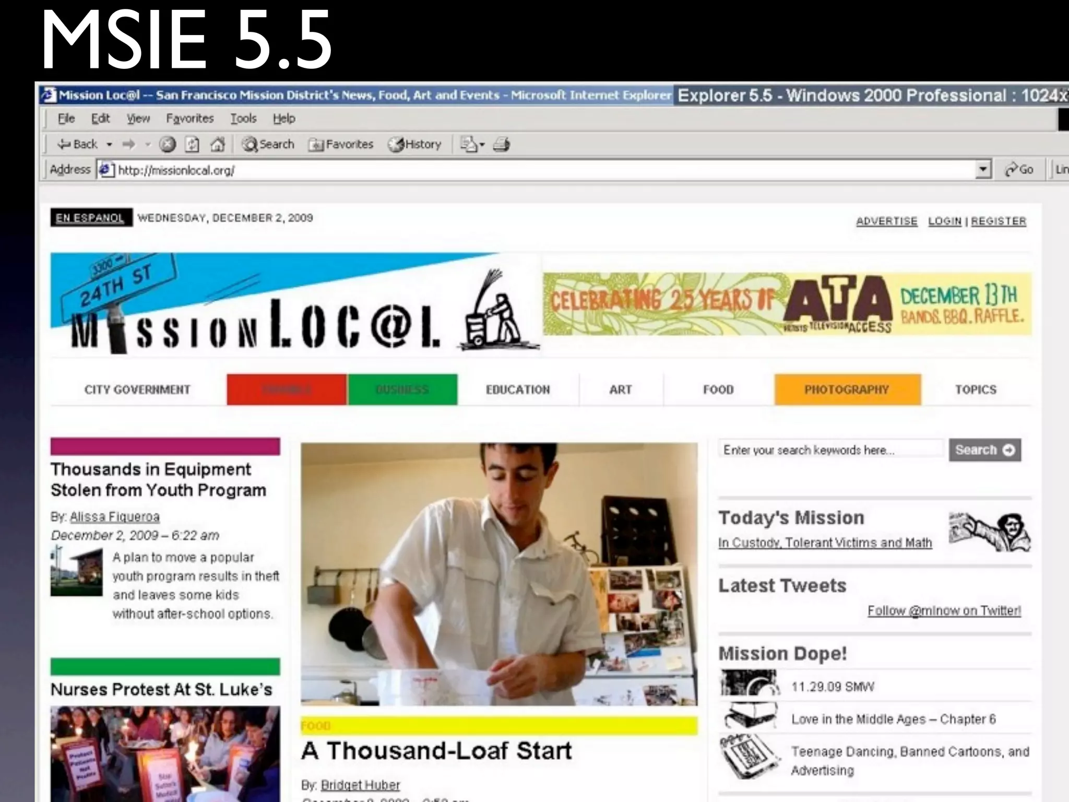This screenshot has height=802, width=1069.
Task: Select the red highlighted nav tab
Action: click(x=287, y=390)
